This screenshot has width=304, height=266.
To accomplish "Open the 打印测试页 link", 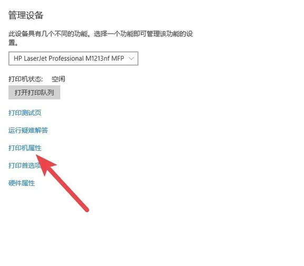I will (25, 113).
